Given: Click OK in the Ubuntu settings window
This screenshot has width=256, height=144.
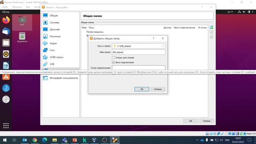Looking at the screenshot, I should [190, 121].
